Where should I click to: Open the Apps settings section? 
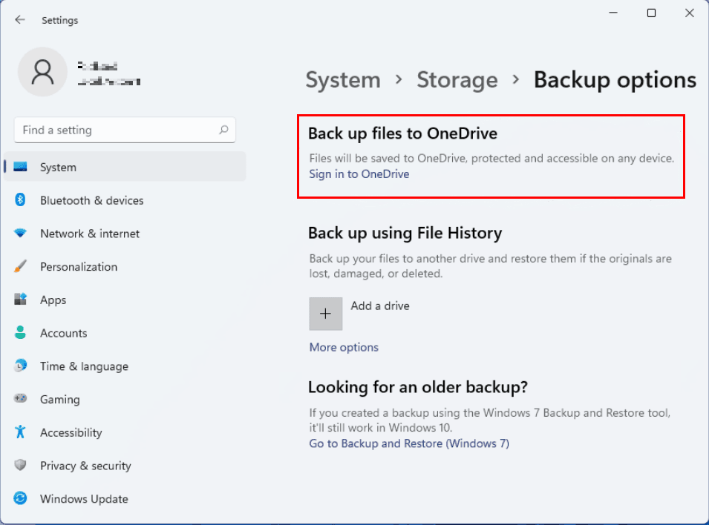(x=53, y=300)
